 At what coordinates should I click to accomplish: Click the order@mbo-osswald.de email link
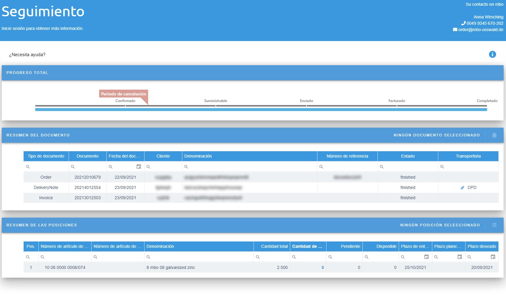coord(481,30)
